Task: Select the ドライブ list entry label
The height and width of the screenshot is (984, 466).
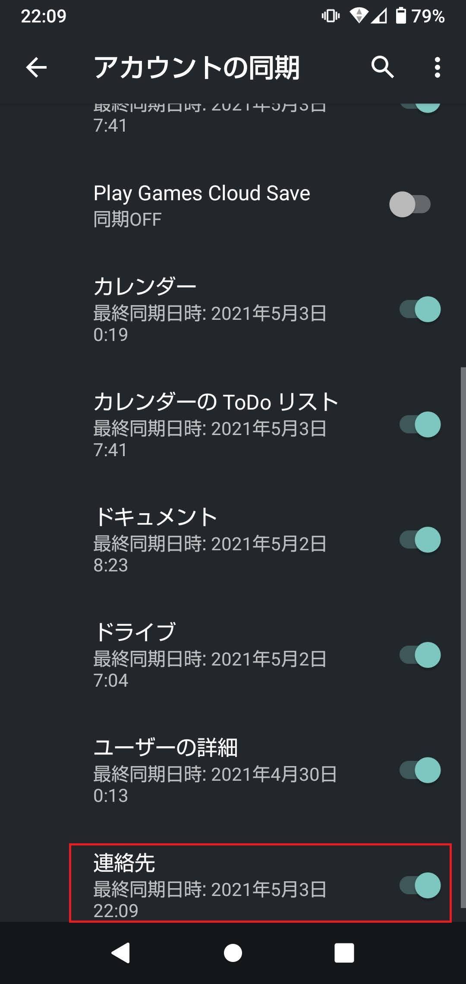Action: point(135,632)
